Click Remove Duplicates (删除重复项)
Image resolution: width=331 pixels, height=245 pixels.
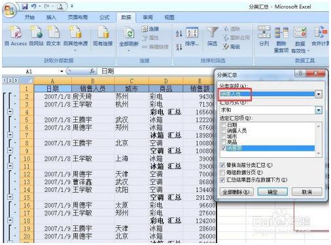[281, 39]
